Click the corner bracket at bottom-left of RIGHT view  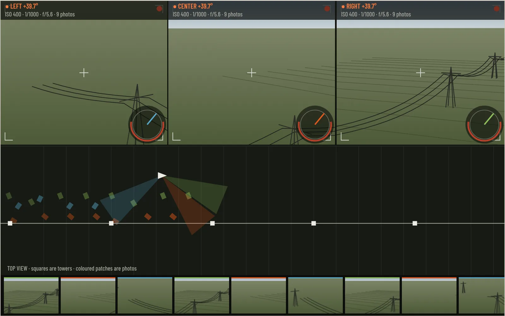[345, 136]
